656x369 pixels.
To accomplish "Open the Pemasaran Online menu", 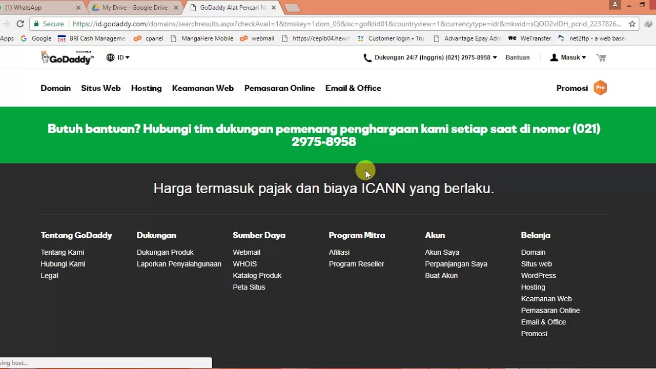I will (280, 88).
